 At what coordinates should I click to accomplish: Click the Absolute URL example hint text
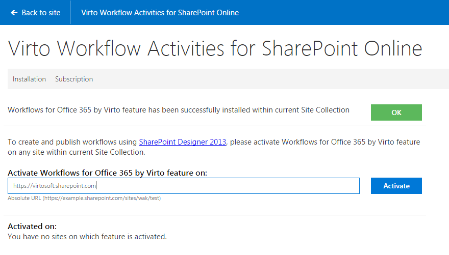(84, 198)
